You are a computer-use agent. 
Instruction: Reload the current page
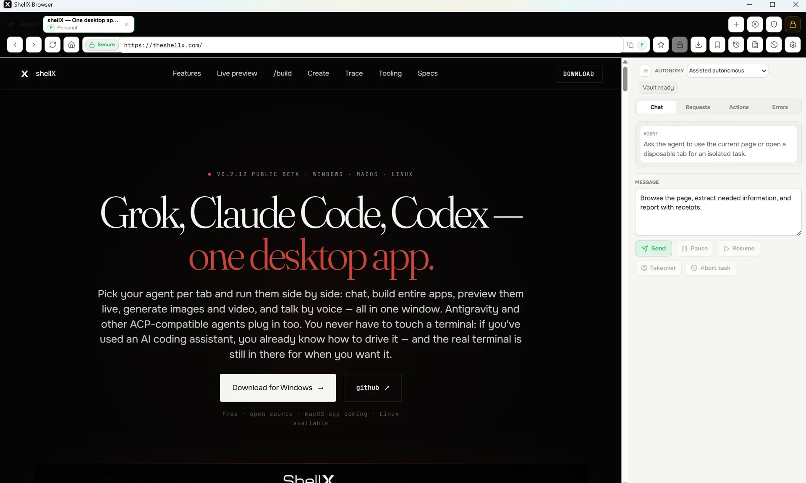click(52, 45)
